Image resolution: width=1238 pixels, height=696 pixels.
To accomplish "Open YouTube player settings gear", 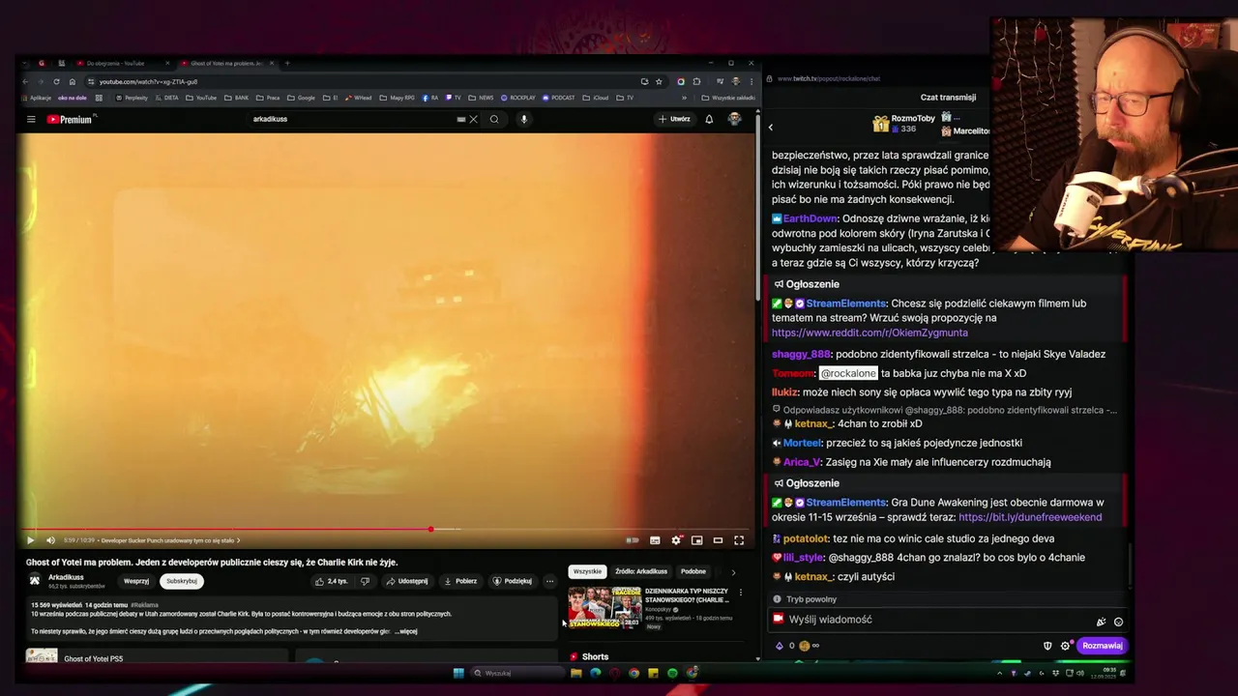I will coord(676,540).
